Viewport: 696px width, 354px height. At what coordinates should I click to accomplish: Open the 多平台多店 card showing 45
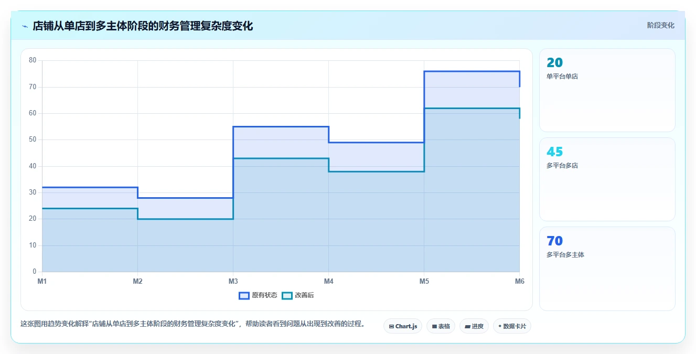tap(607, 179)
